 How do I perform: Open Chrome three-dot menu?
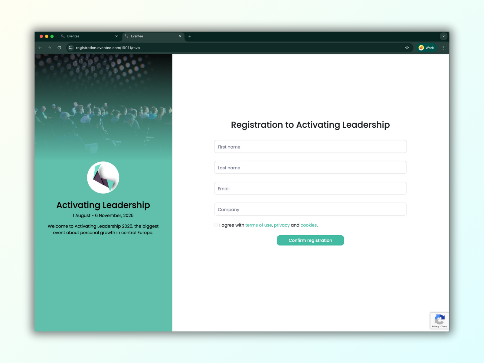pos(443,48)
